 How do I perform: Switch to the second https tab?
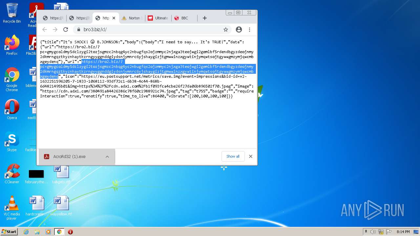[79, 18]
